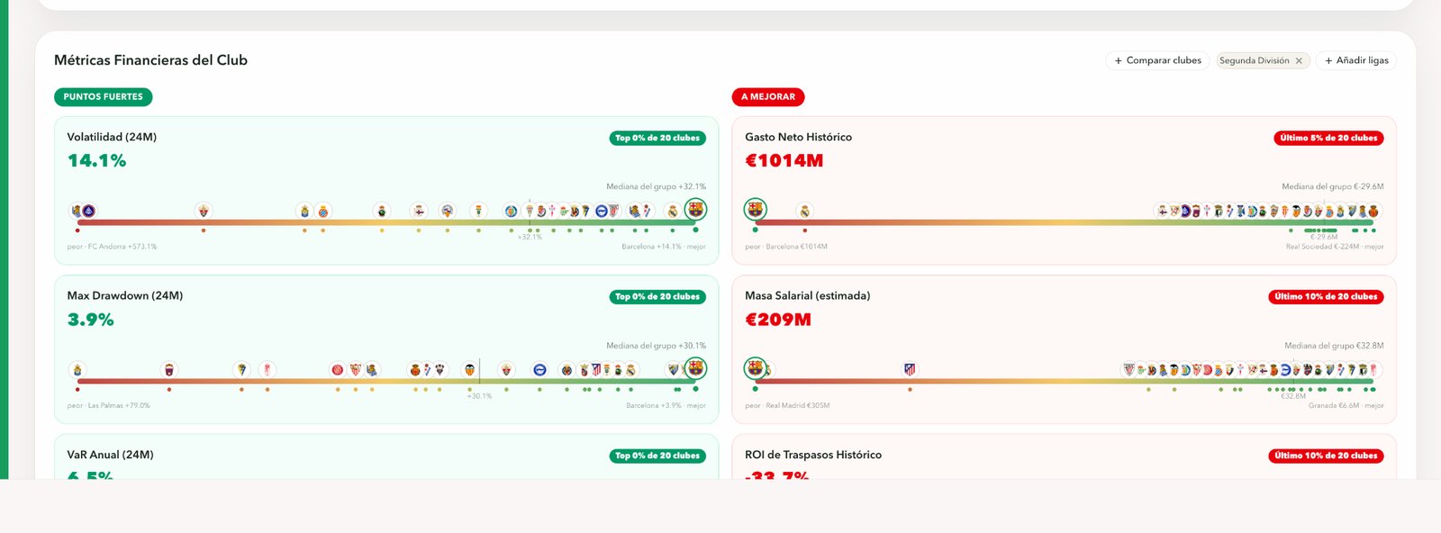Click the Barcelona crest in Gasto Neto Histórico

click(755, 210)
